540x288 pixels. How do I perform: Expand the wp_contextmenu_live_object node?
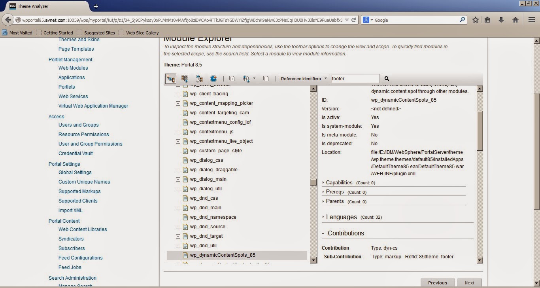(x=178, y=141)
